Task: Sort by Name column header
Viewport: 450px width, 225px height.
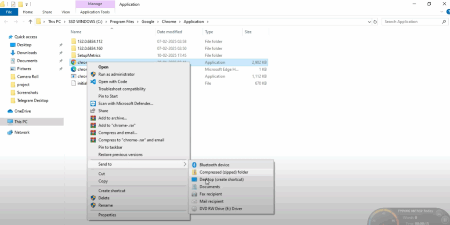Action: click(x=76, y=32)
